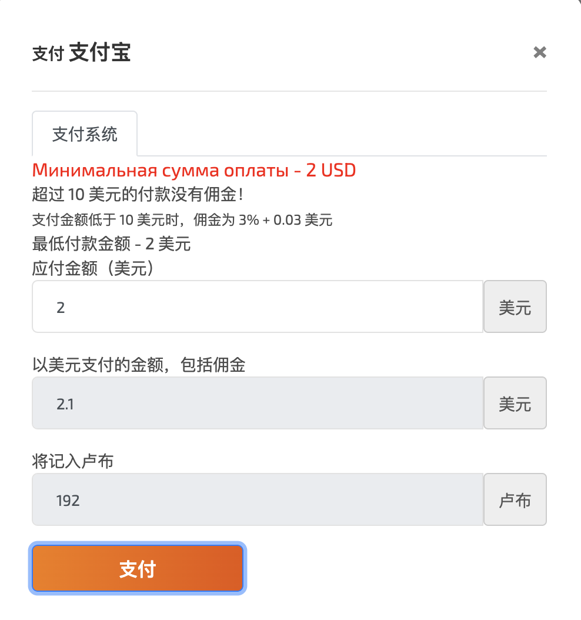Close the Alipay payment dialog

(x=539, y=52)
